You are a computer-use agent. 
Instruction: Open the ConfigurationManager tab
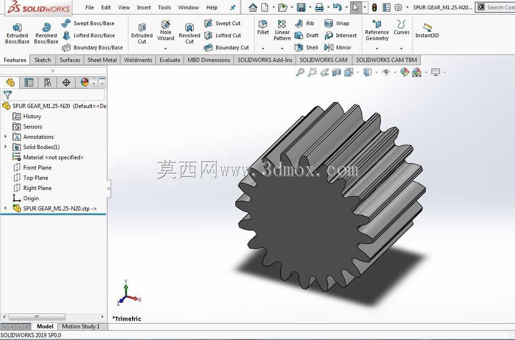pyautogui.click(x=47, y=82)
